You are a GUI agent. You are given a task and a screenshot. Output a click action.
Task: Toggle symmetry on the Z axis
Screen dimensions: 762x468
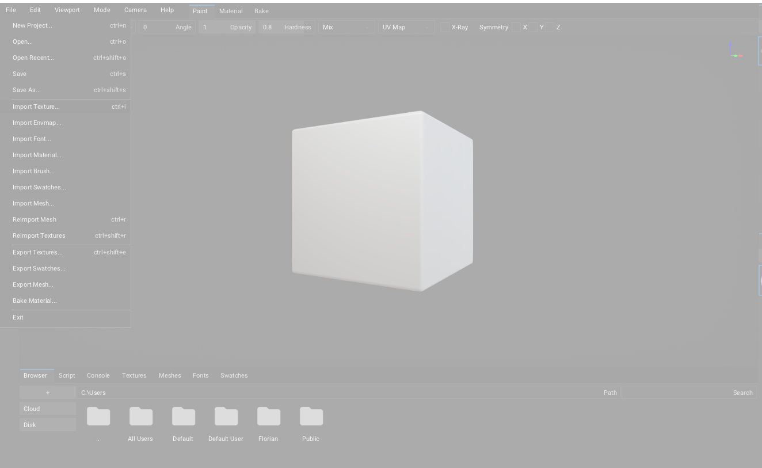[550, 26]
